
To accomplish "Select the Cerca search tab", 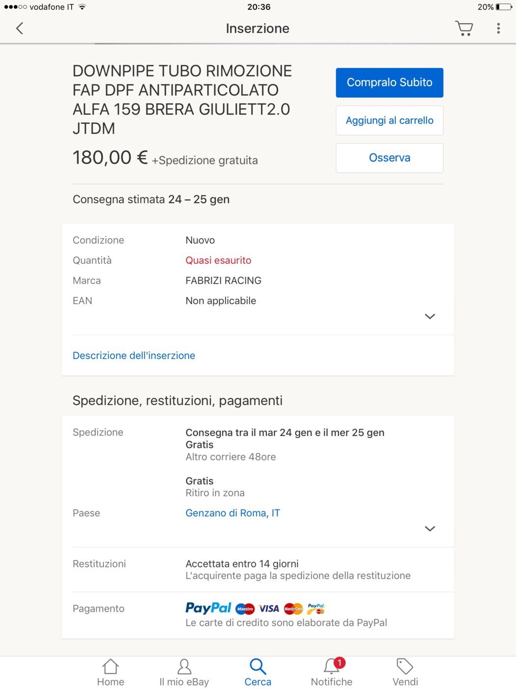I will point(258,672).
